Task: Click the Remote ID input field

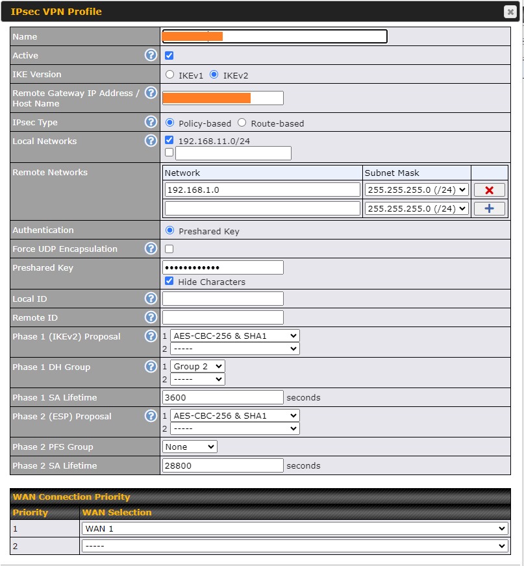Action: tap(223, 317)
